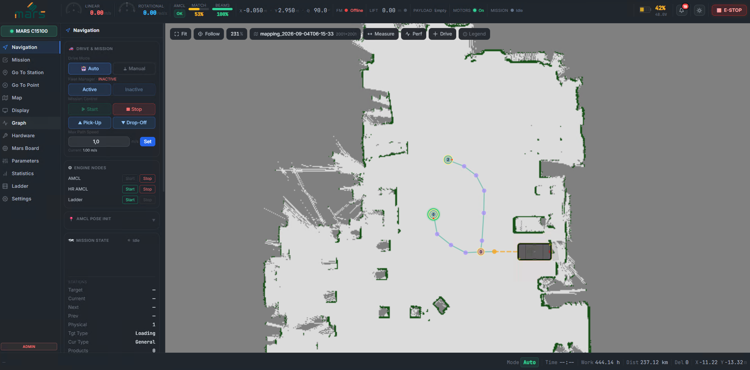Click the Max Path Speed input field

coord(99,142)
